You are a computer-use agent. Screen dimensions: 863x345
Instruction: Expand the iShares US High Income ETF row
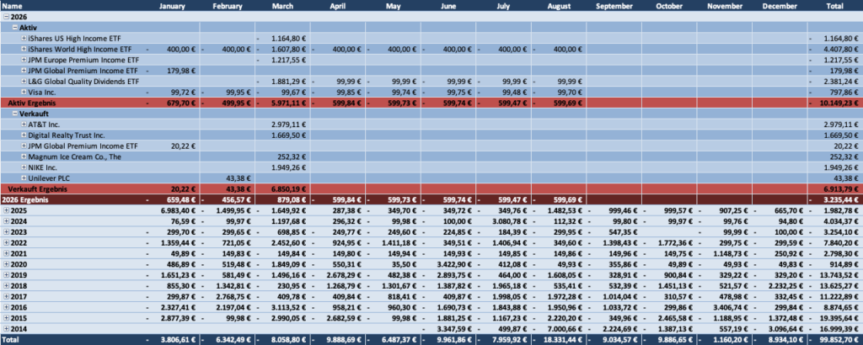tap(24, 39)
